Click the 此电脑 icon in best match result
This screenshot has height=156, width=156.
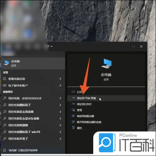point(6,63)
